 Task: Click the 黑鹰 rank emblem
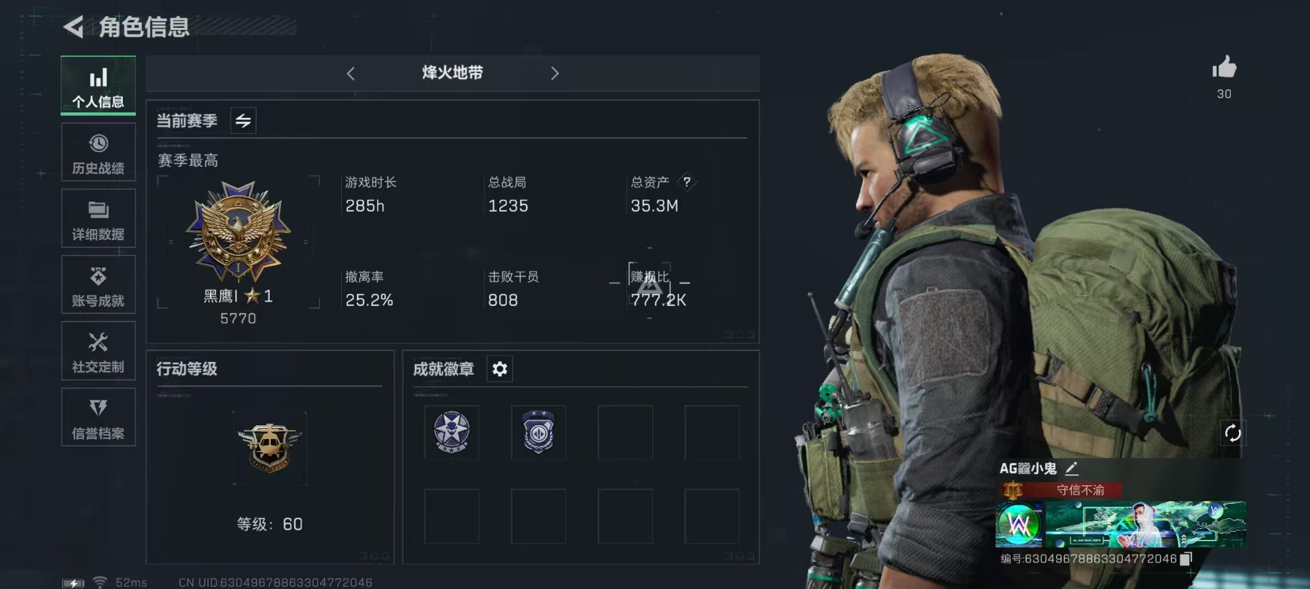coord(238,232)
